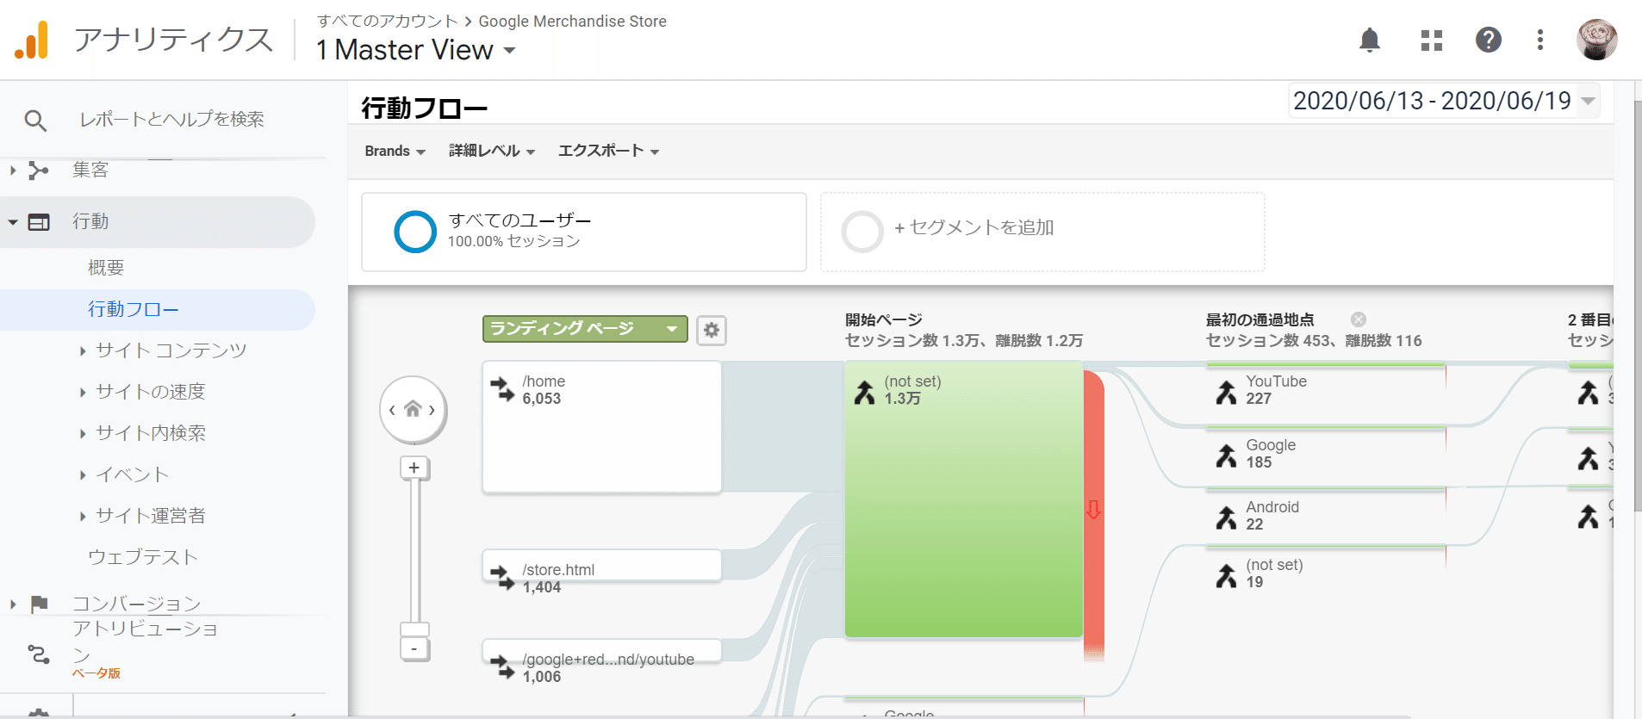This screenshot has width=1642, height=719.
Task: Open 概要 report
Action: click(x=106, y=268)
